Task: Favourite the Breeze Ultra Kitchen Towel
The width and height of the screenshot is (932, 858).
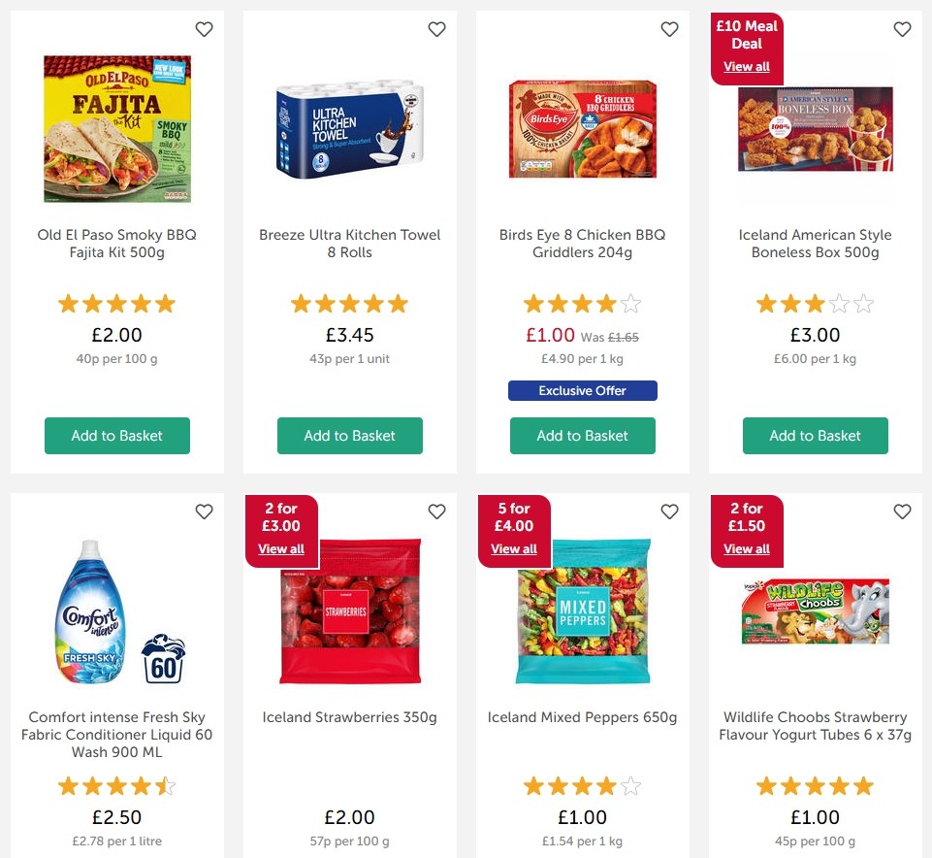Action: pos(436,29)
